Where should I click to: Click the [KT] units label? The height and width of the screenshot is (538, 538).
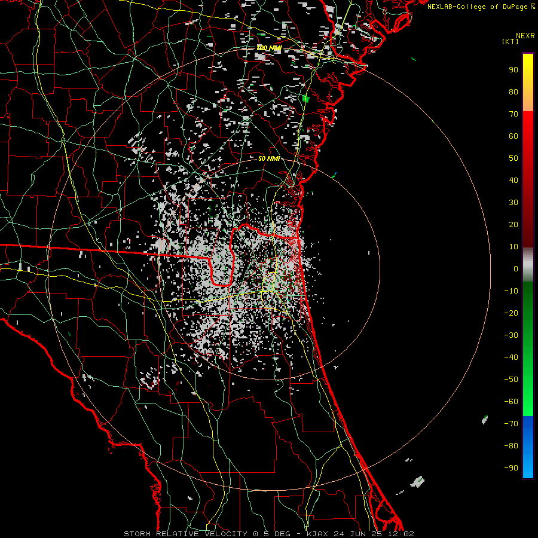click(x=511, y=41)
